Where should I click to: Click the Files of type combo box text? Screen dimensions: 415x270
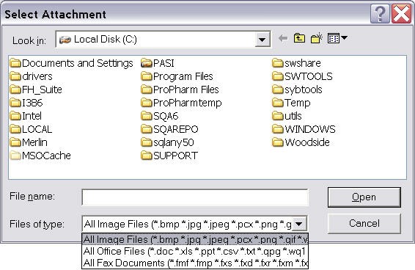coord(188,225)
